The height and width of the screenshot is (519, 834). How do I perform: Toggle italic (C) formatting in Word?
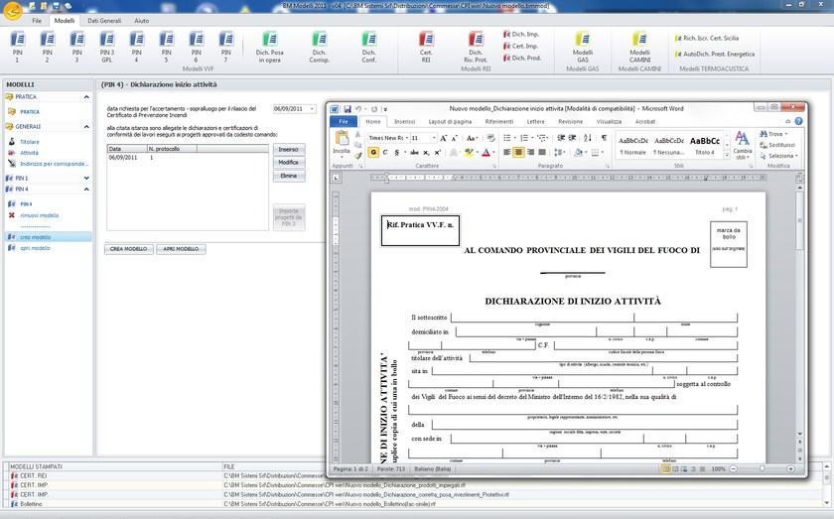pos(384,153)
